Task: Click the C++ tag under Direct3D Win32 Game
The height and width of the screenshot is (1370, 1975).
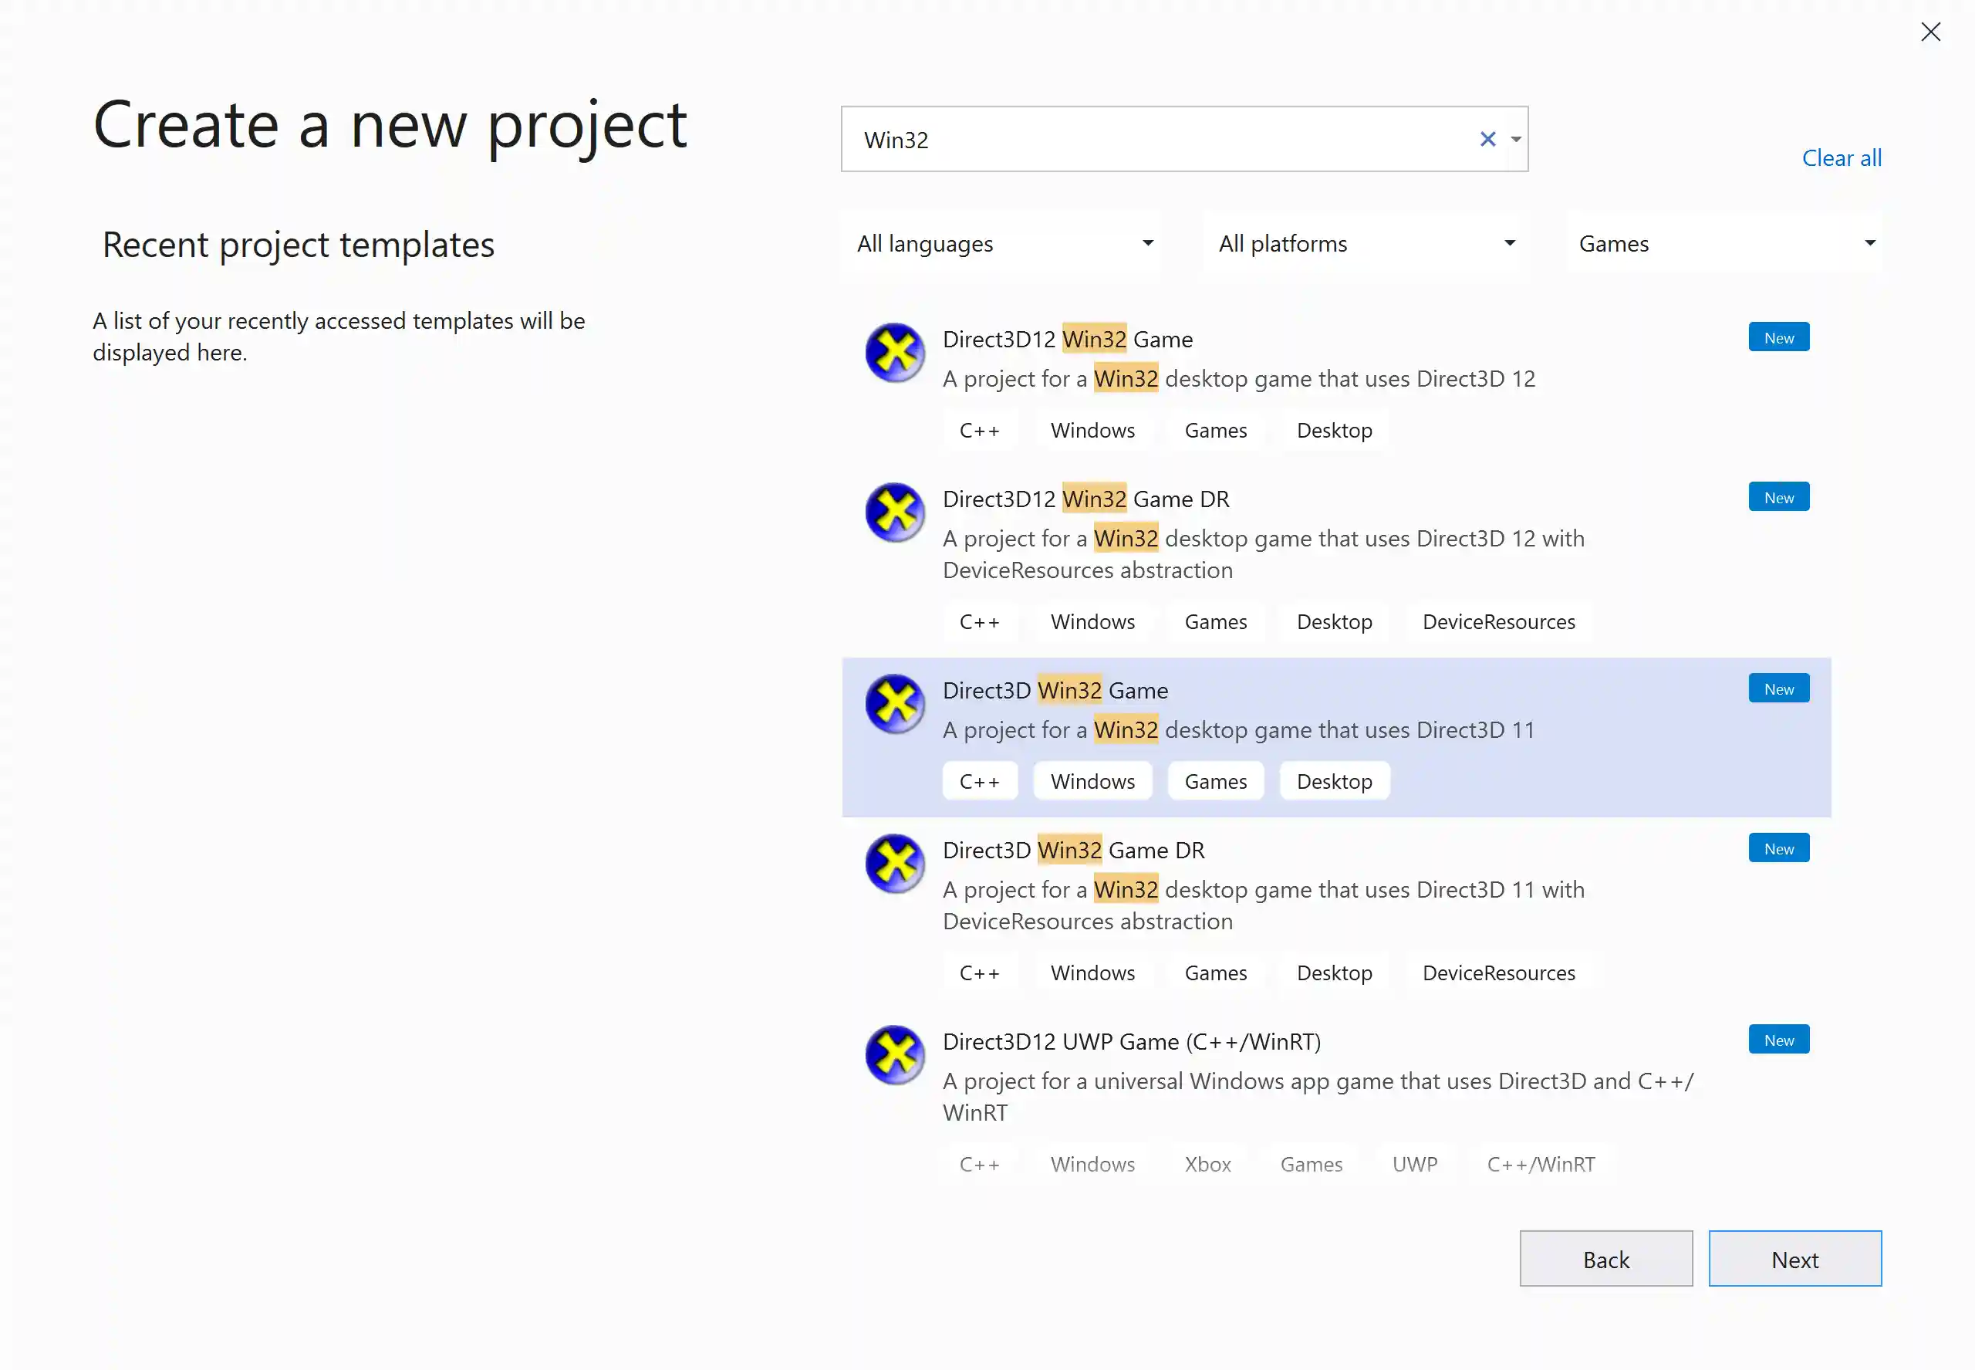Action: coord(979,780)
